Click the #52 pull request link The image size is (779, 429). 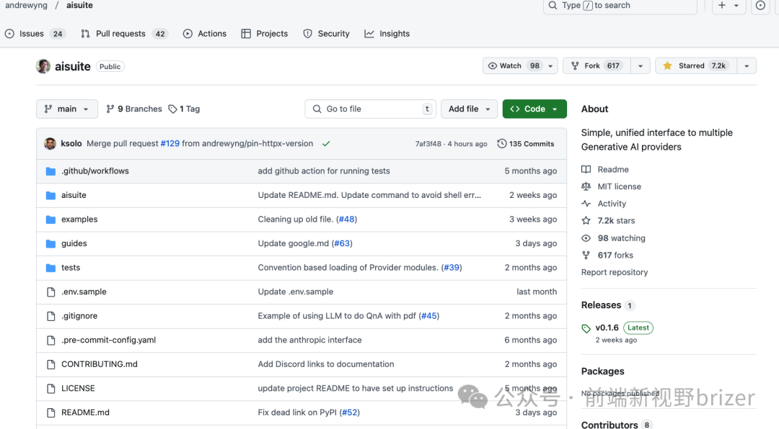pos(350,412)
